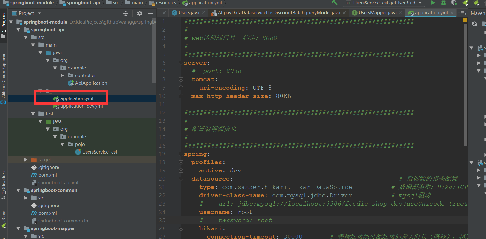This screenshot has width=486, height=239.
Task: Place cursor on 'active: dev' line
Action: click(x=220, y=170)
